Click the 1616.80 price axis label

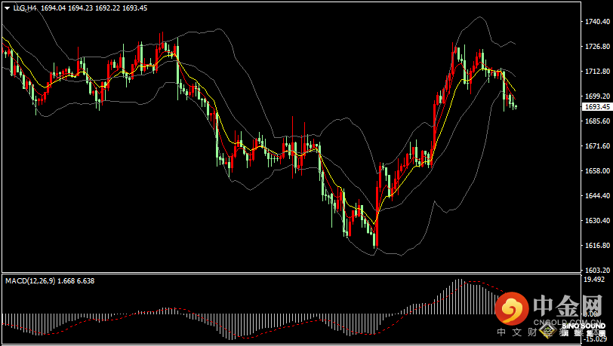click(597, 246)
